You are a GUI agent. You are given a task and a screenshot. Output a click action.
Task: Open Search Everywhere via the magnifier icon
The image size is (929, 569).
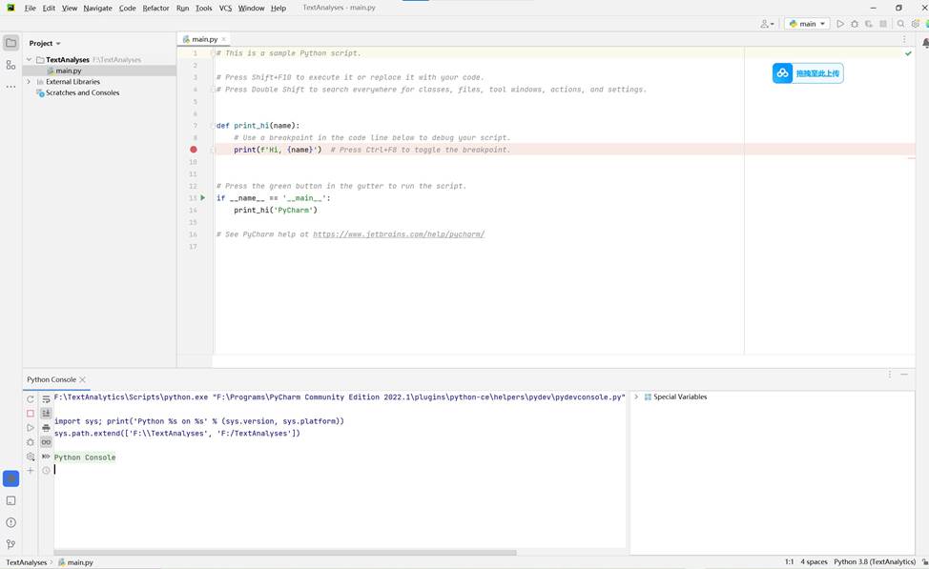click(x=901, y=23)
